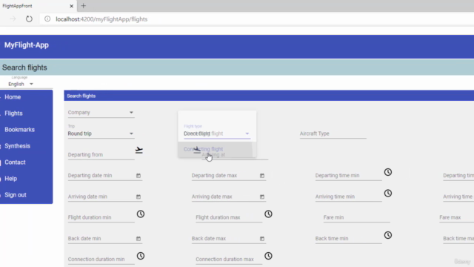
Task: Open the Departing date max calendar icon
Action: pos(262,176)
